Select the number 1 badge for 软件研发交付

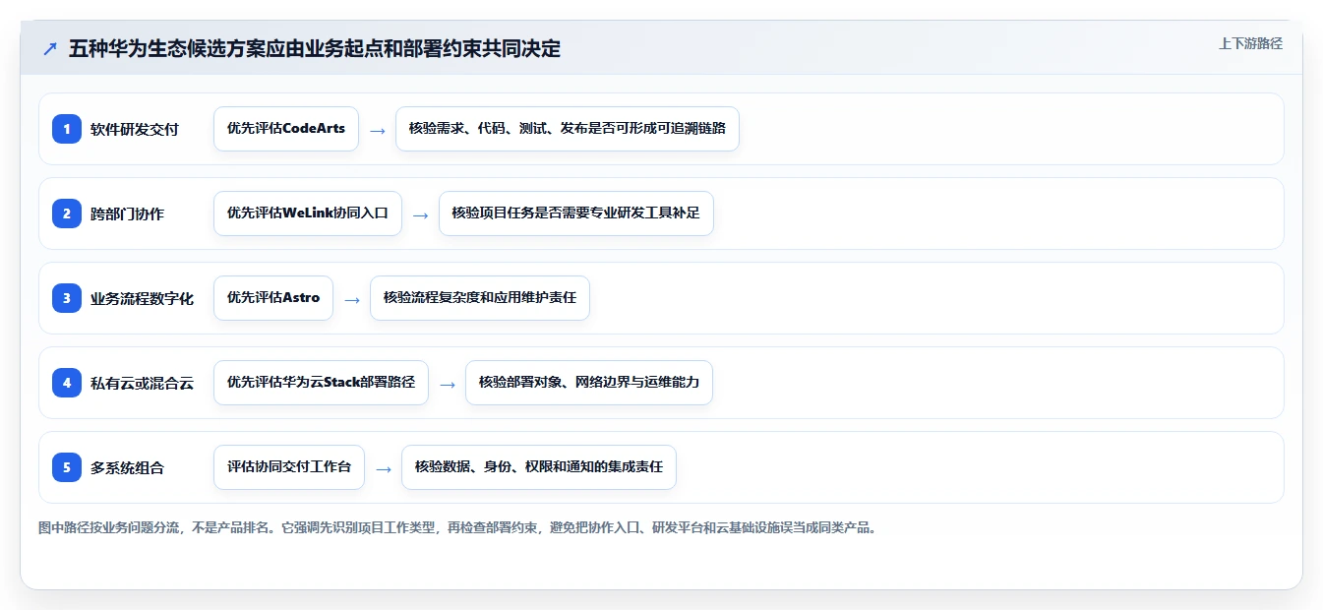(67, 128)
